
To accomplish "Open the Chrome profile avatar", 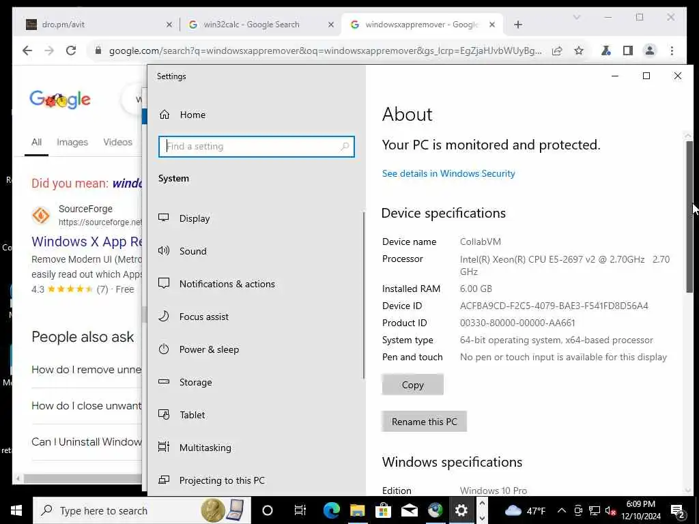I will [650, 50].
